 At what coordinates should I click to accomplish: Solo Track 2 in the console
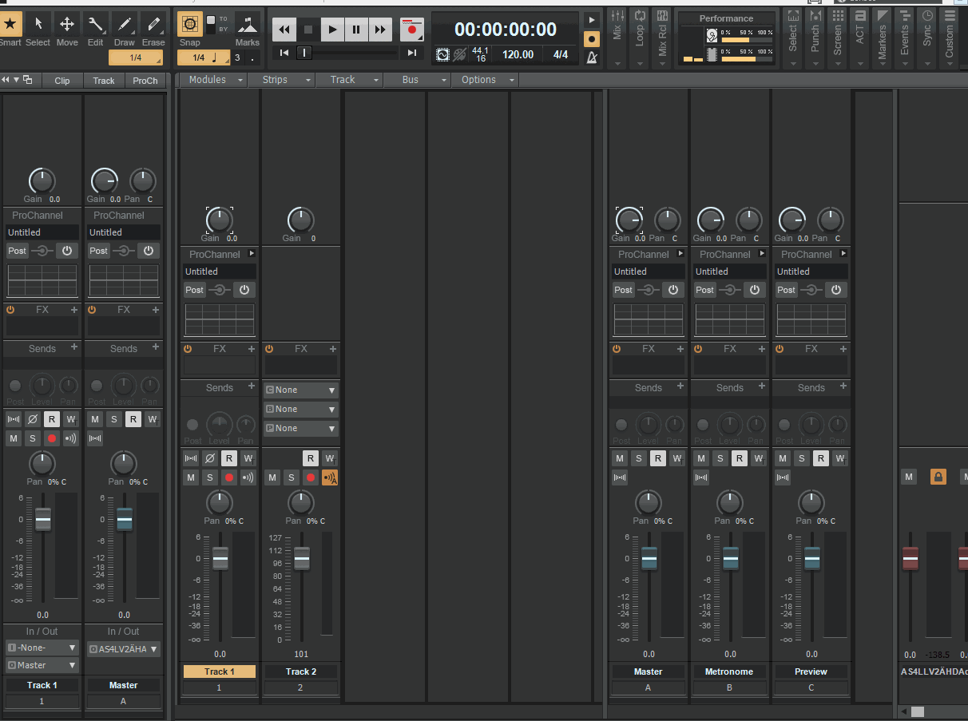(x=292, y=477)
